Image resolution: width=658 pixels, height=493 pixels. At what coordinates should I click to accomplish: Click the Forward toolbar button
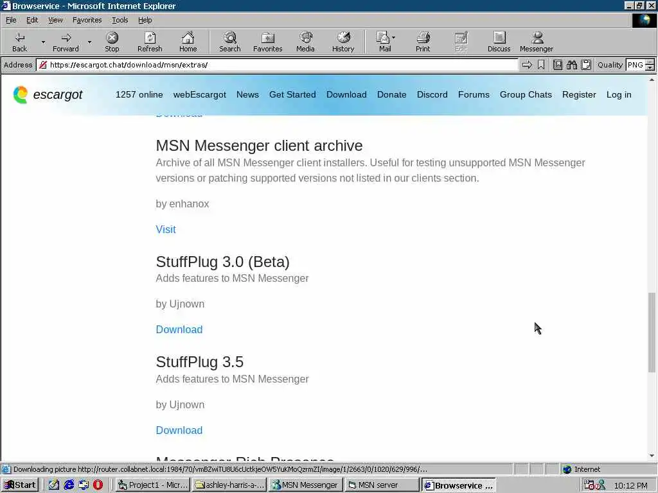(x=66, y=42)
